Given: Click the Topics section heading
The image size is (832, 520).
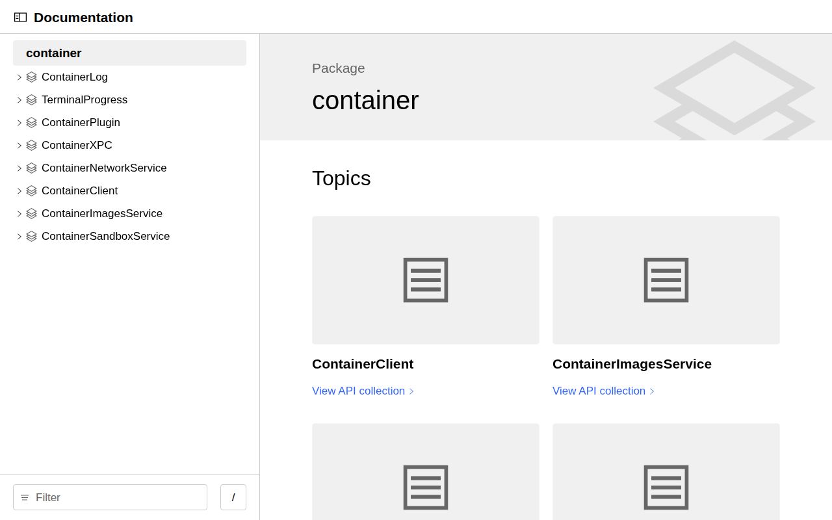Looking at the screenshot, I should click(x=341, y=179).
